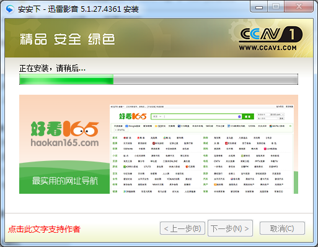The height and width of the screenshot is (247, 318).
Task: Minimize the installer window
Action: coord(259,7)
